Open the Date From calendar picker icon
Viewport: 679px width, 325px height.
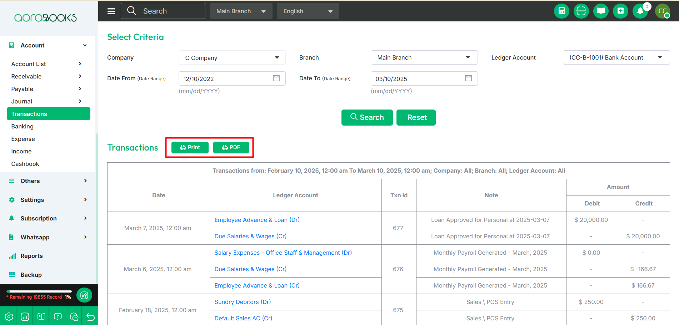[276, 78]
